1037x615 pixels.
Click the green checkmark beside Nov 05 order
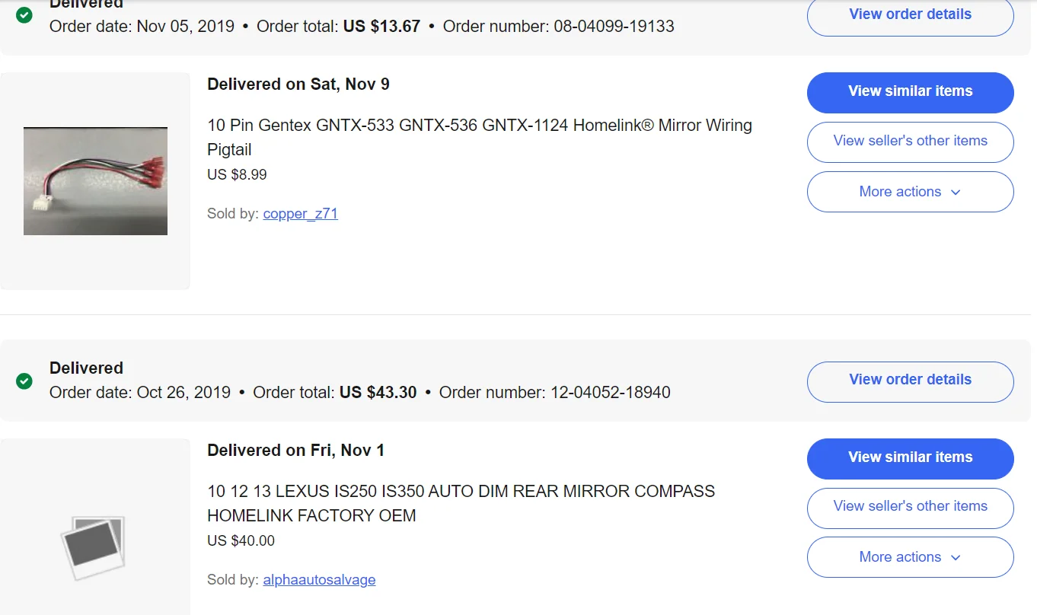[24, 14]
